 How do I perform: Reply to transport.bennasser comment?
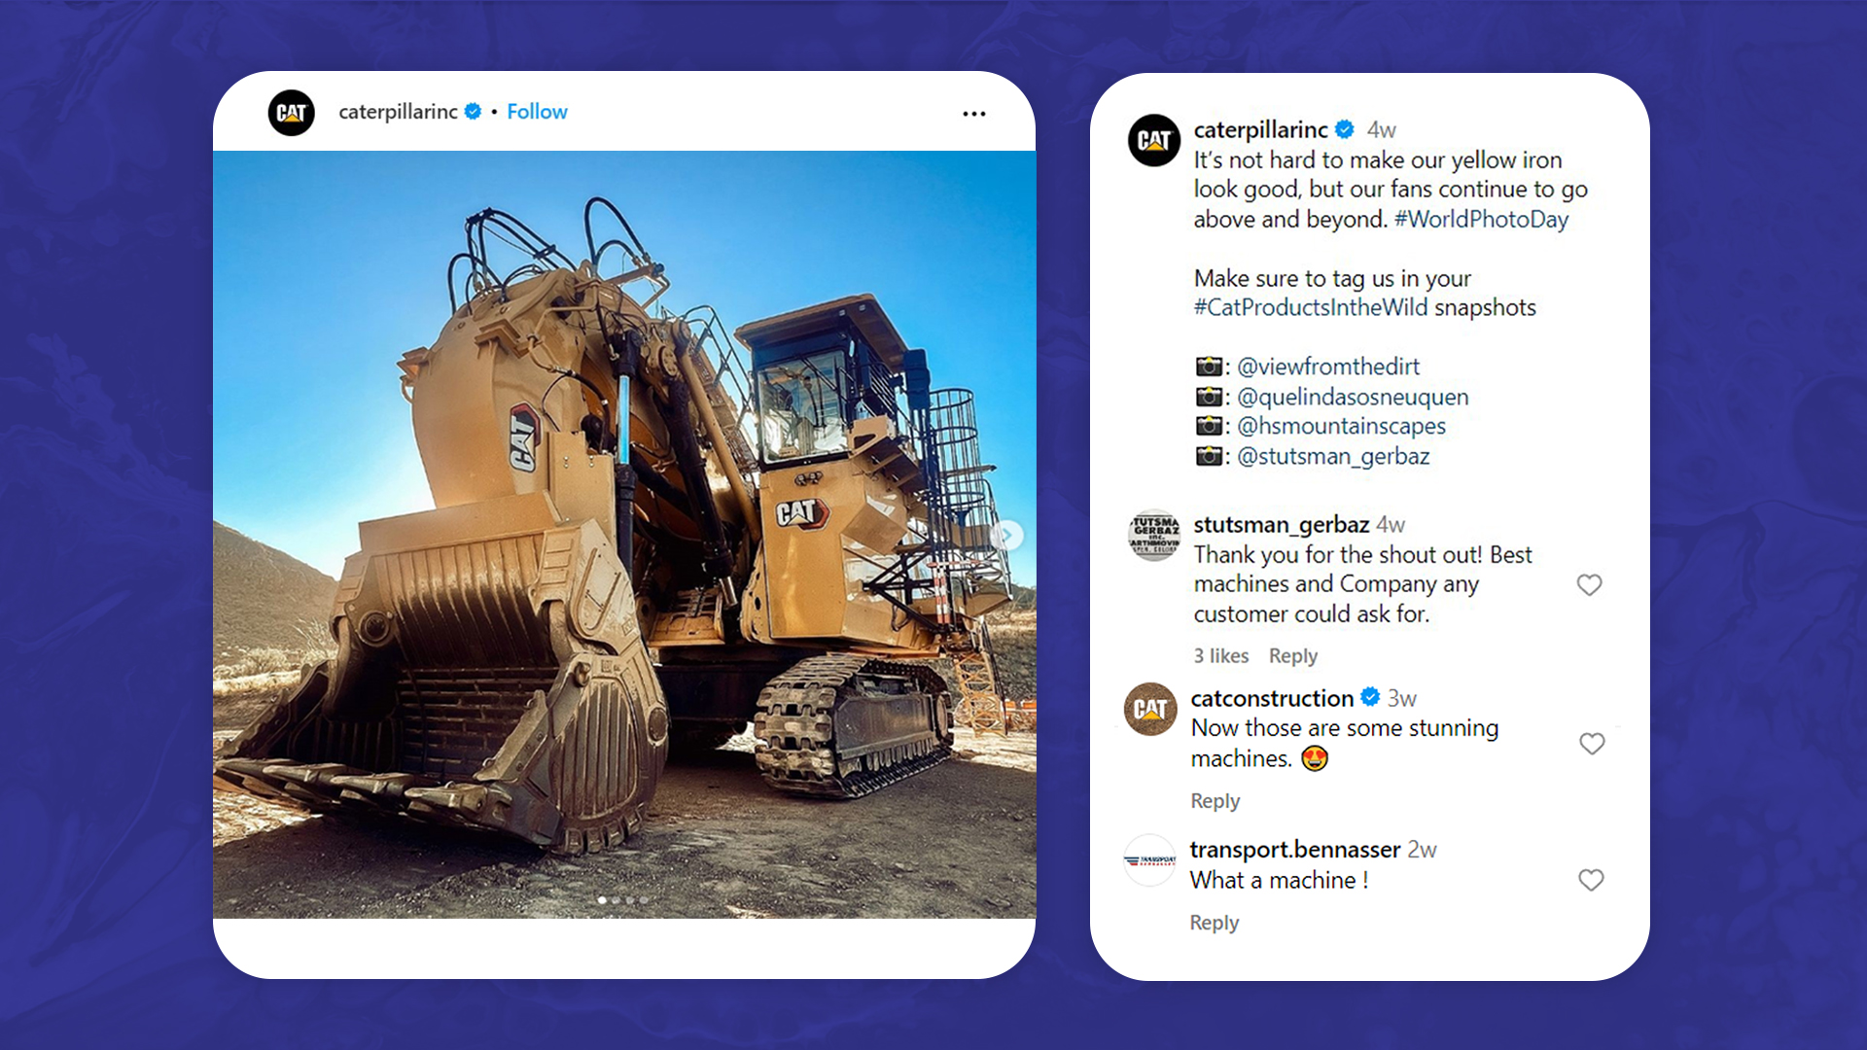1215,923
